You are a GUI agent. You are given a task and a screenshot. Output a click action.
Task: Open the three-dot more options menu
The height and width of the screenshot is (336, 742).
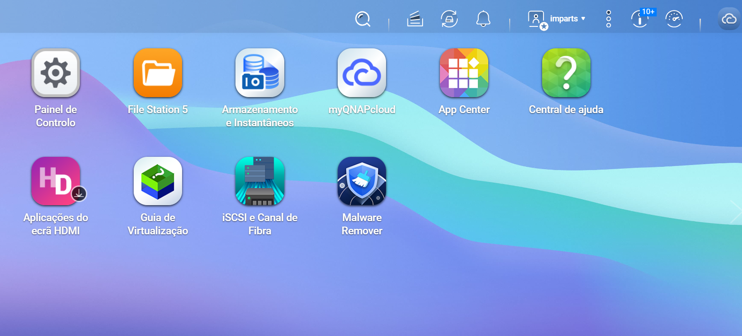pyautogui.click(x=608, y=19)
